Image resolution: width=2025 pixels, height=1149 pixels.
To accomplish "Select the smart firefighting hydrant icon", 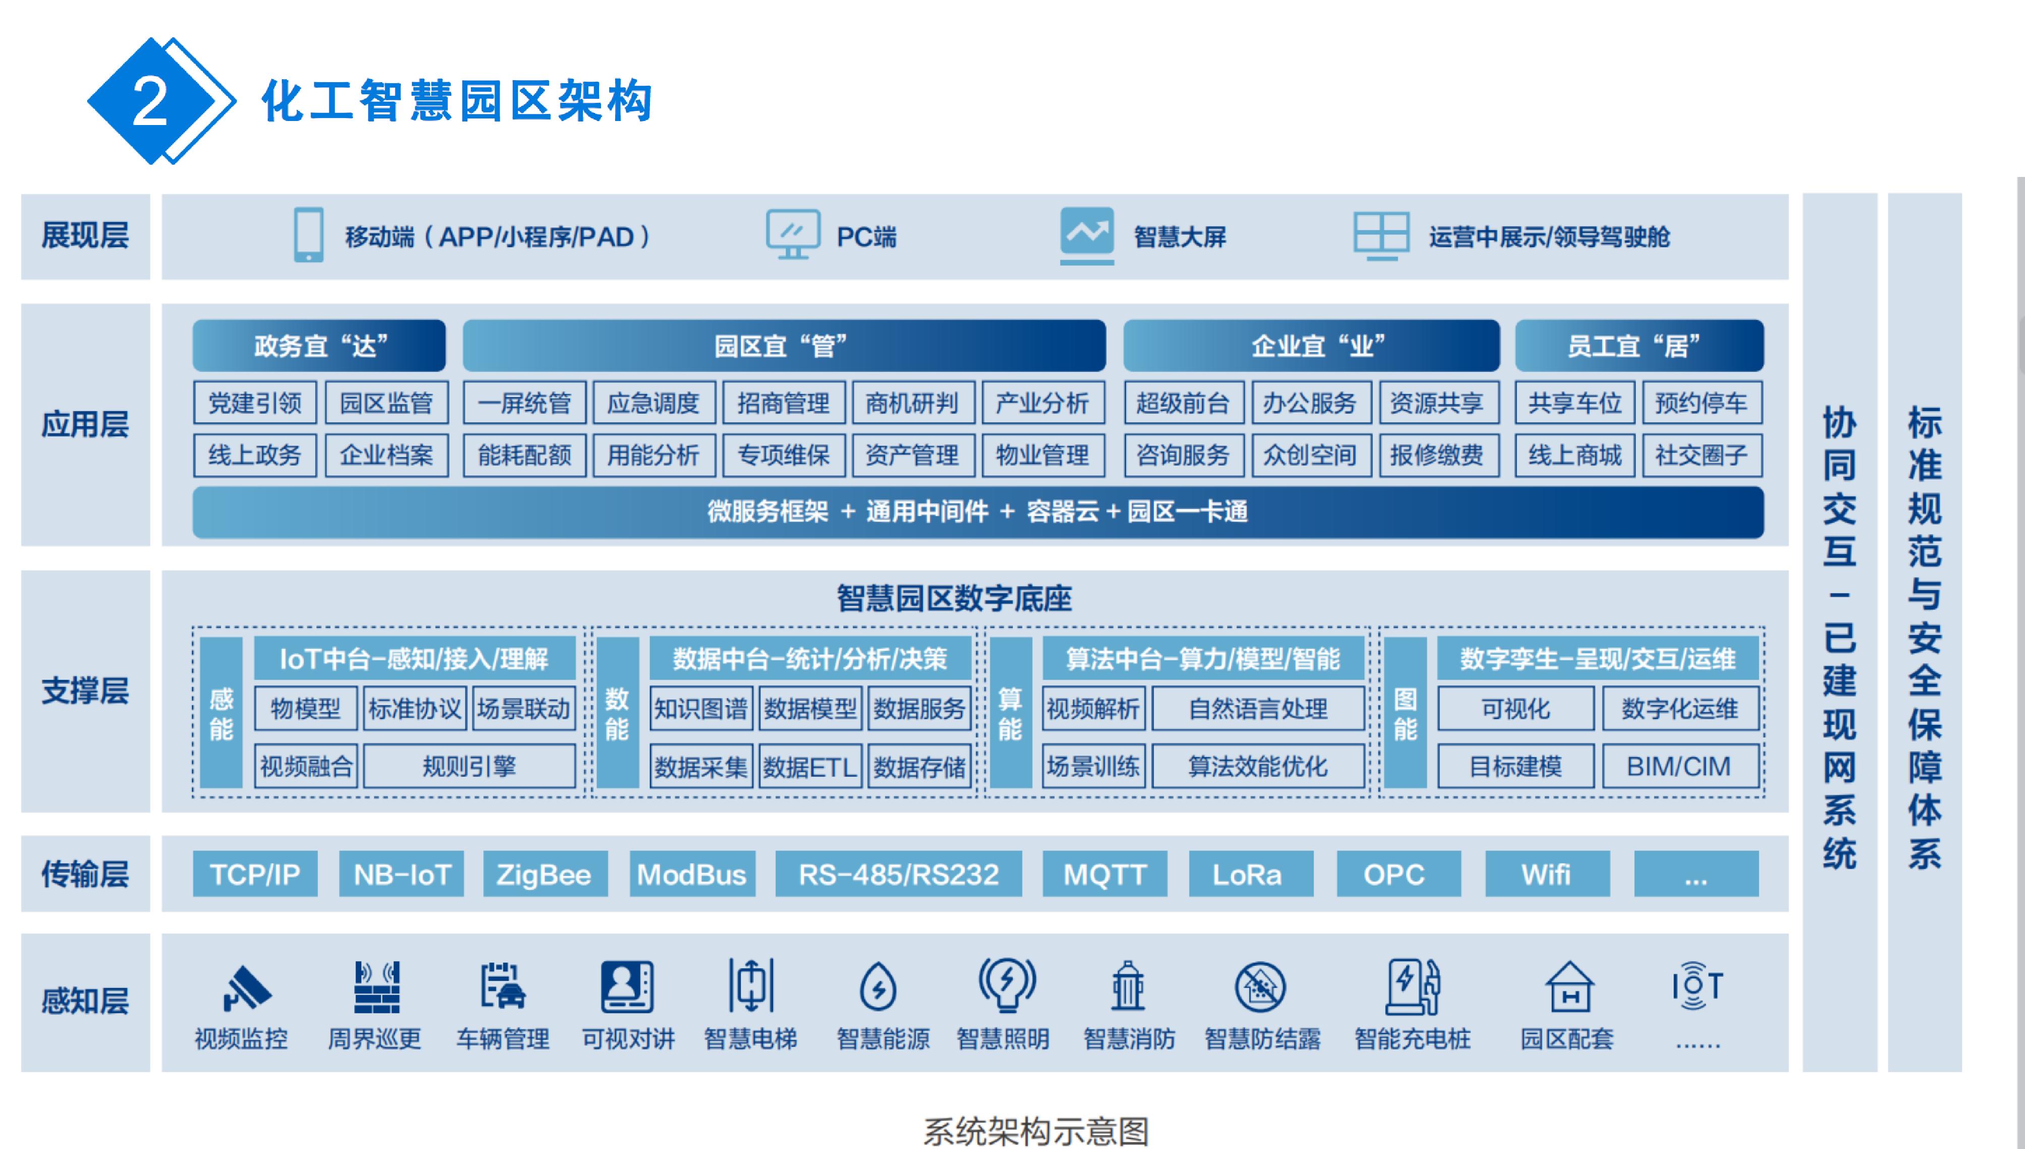I will [1128, 986].
